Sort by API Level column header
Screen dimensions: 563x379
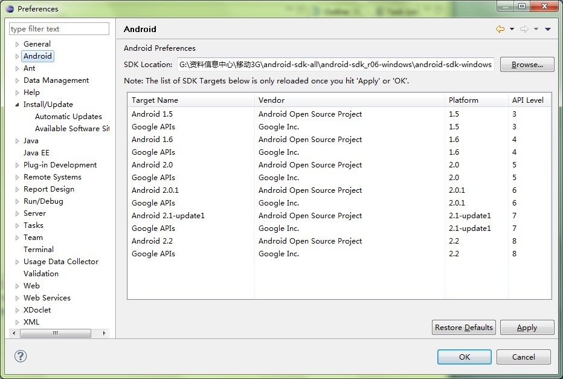pos(530,100)
